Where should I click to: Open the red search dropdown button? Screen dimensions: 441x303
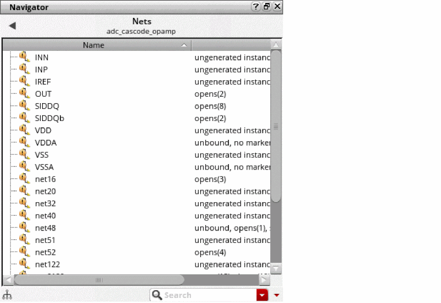(262, 295)
